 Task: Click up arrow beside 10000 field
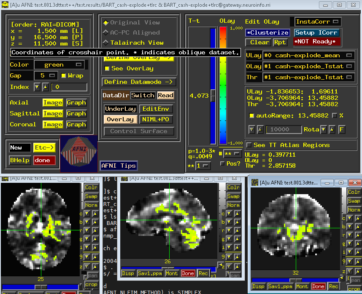click(x=260, y=129)
